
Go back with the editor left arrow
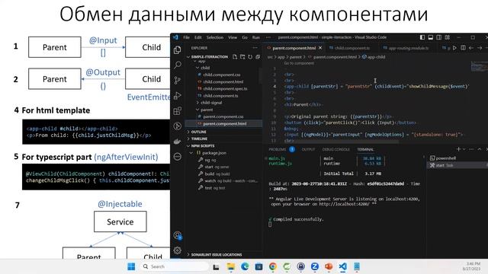point(471,48)
